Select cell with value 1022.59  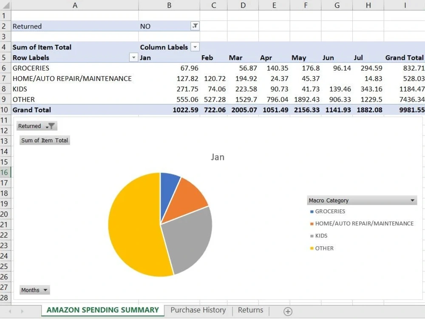(x=169, y=110)
